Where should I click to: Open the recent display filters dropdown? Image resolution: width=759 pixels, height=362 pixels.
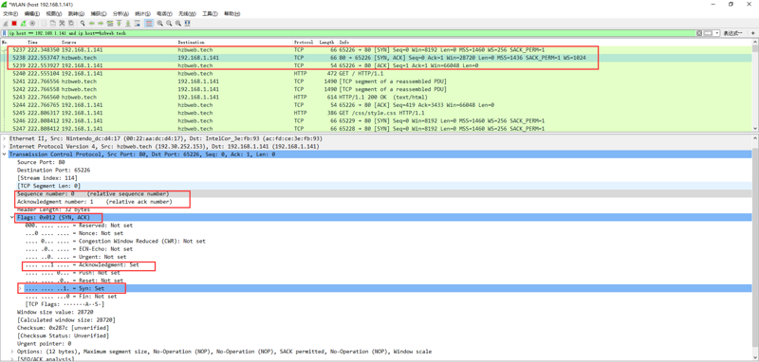tap(716, 33)
